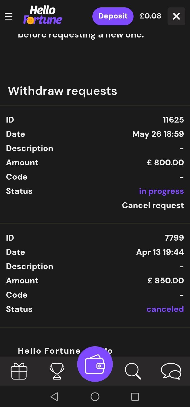Tap the "canceled" status text

[165, 309]
